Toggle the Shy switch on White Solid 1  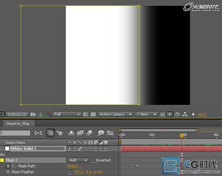click(69, 148)
